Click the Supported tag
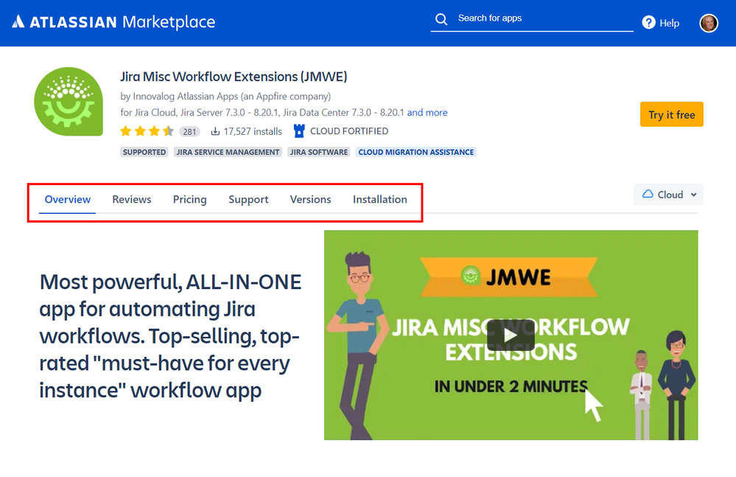This screenshot has width=736, height=477. [x=144, y=152]
